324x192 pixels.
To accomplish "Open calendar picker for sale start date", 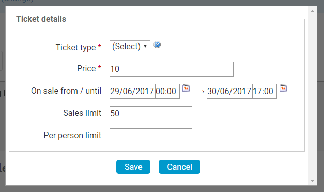I will 186,88.
